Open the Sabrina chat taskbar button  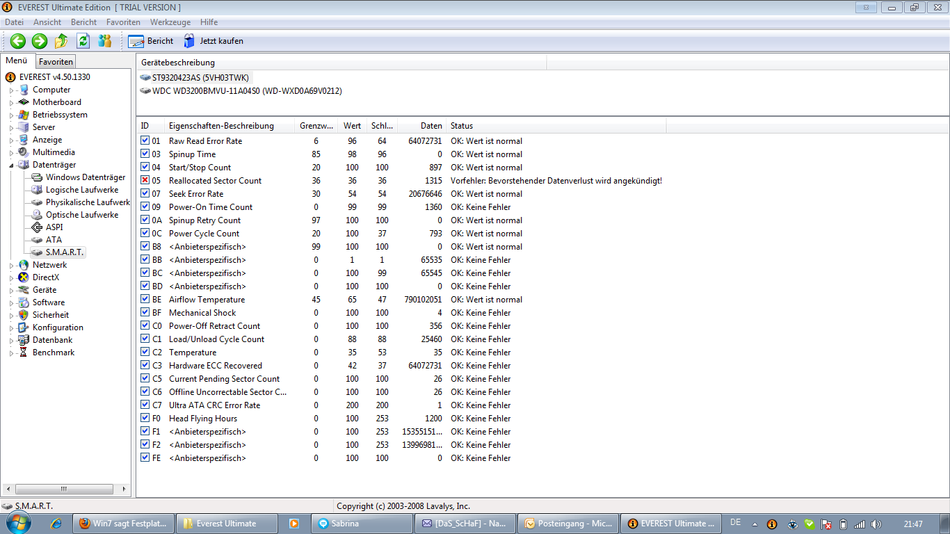[x=362, y=524]
